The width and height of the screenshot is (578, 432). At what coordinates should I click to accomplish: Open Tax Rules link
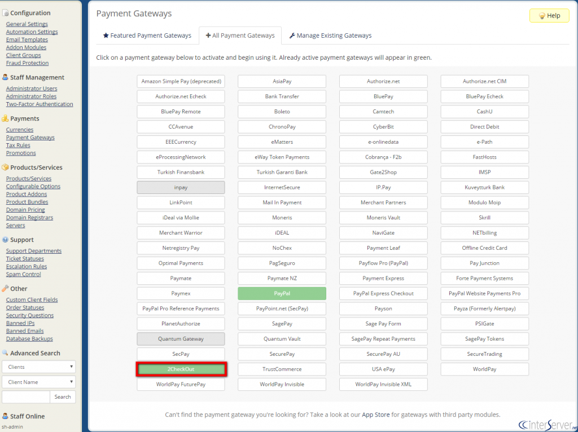point(18,145)
